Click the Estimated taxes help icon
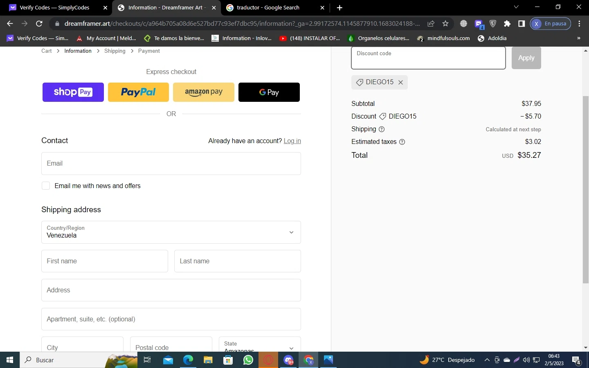This screenshot has height=368, width=589. click(402, 142)
